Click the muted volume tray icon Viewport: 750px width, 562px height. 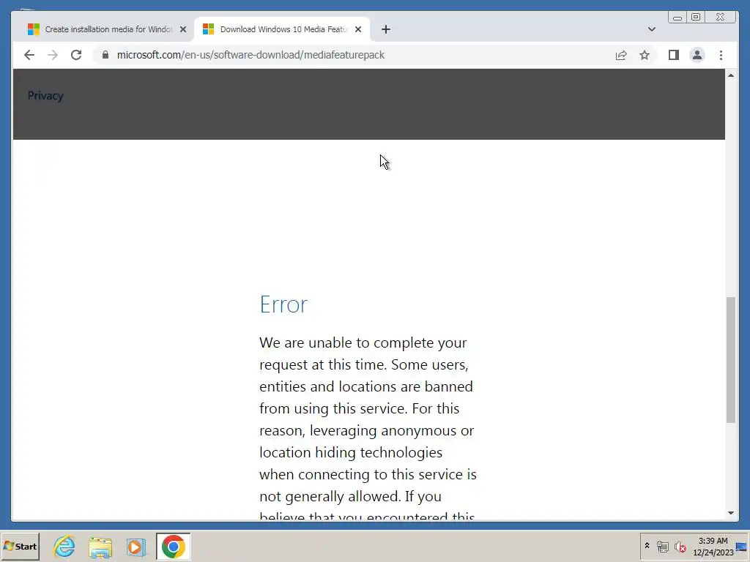click(680, 546)
